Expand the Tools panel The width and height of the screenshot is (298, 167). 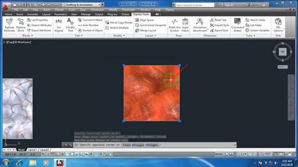pyautogui.click(x=251, y=36)
